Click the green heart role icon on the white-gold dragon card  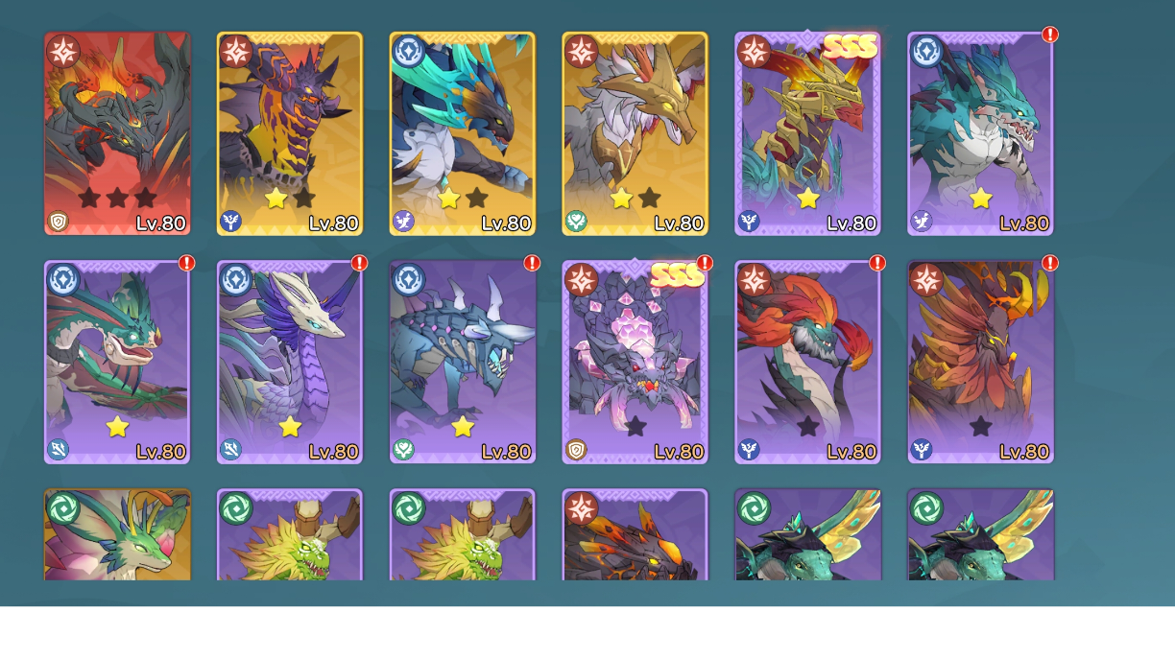point(577,223)
